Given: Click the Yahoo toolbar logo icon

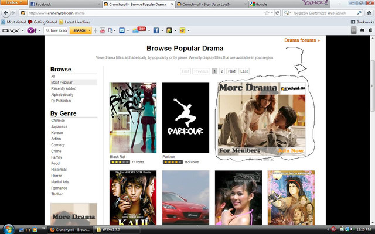Looking at the screenshot, I should point(30,30).
